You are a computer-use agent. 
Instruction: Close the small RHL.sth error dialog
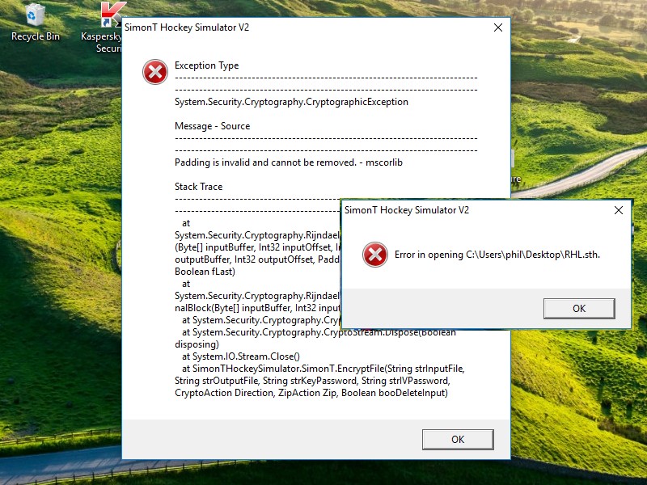tap(619, 210)
